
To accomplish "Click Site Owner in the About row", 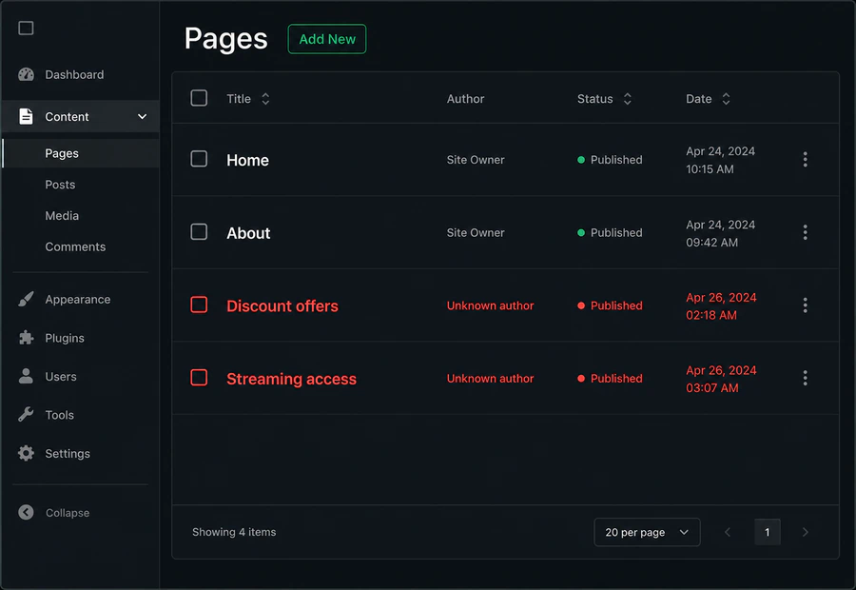I will (476, 232).
